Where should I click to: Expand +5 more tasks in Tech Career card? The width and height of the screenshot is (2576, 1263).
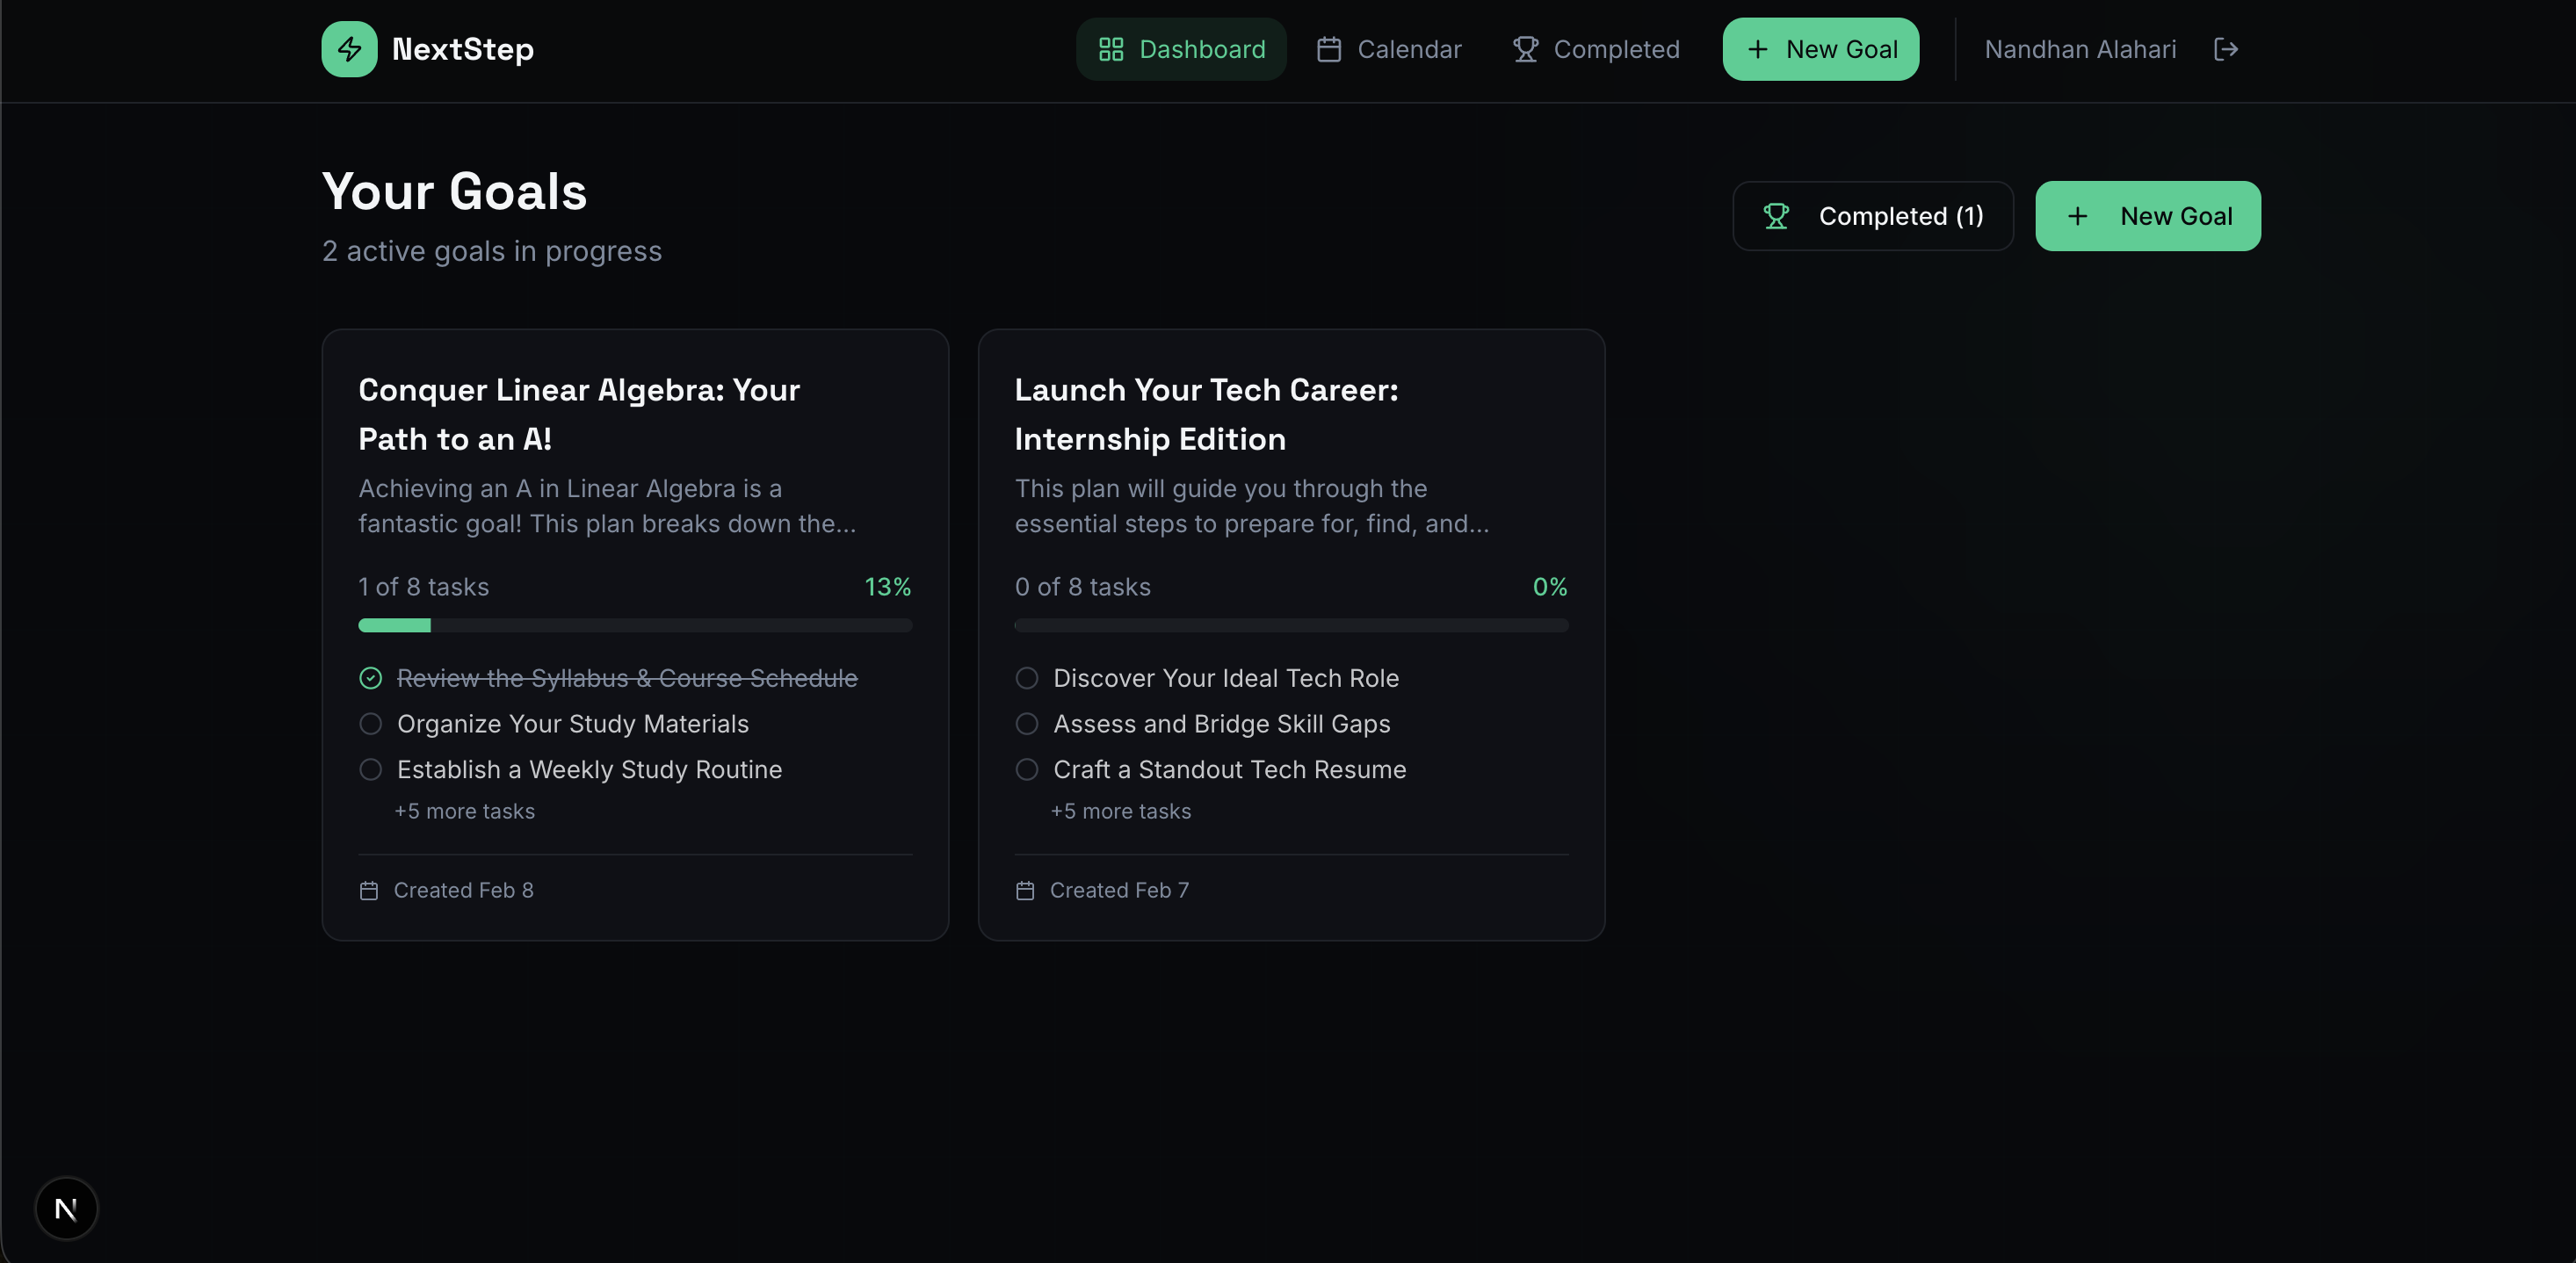click(1121, 811)
